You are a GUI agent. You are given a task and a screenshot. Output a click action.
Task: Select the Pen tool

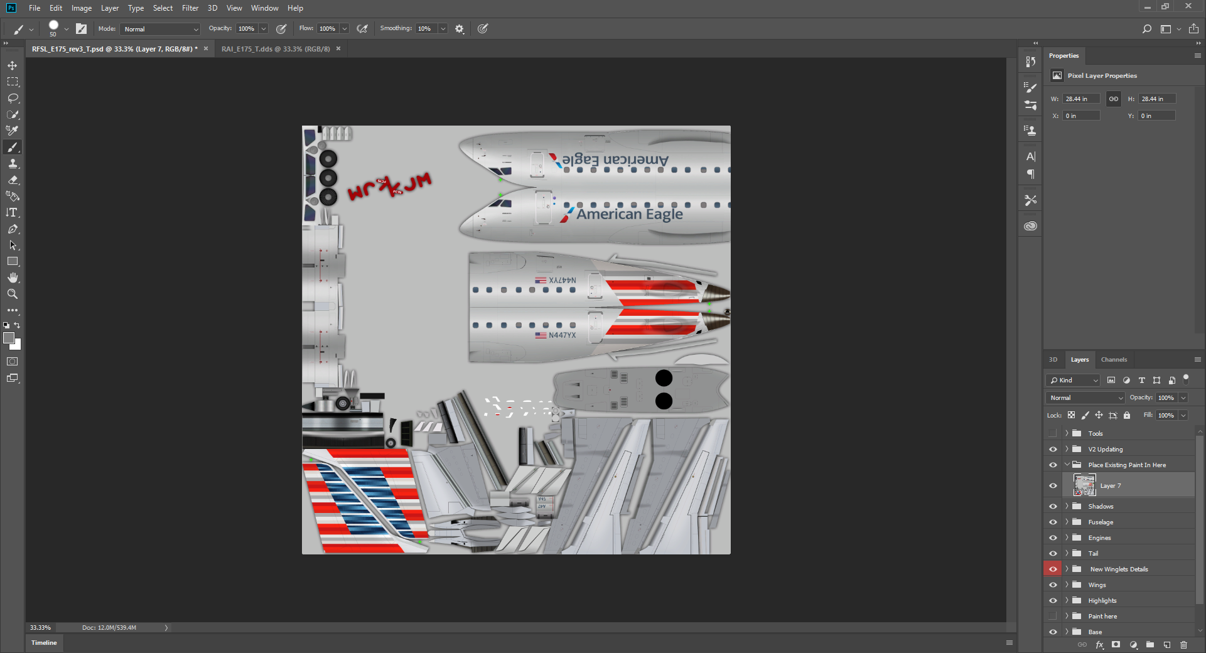[13, 229]
